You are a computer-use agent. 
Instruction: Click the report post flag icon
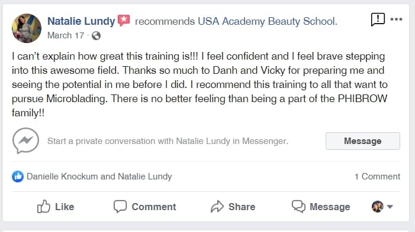[x=378, y=19]
